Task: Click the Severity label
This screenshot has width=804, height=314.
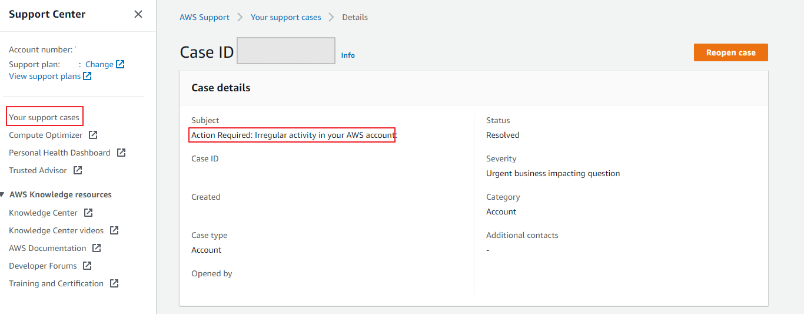Action: [501, 158]
